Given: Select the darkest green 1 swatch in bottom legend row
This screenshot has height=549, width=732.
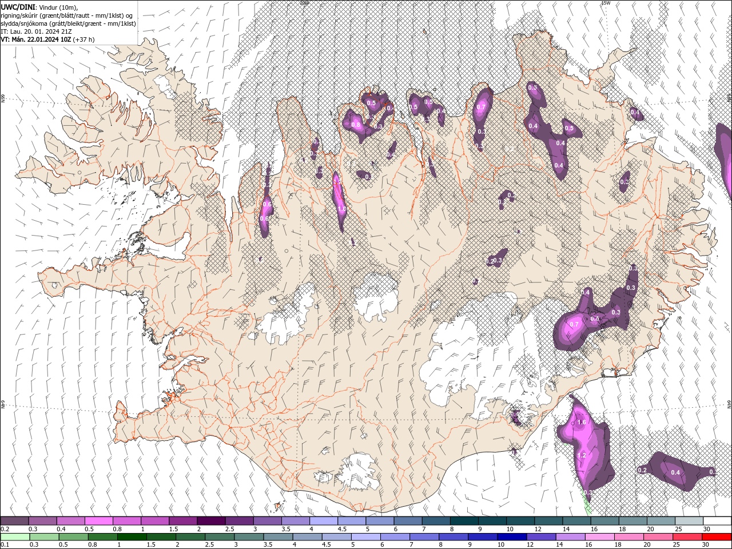Looking at the screenshot, I should coord(132,537).
